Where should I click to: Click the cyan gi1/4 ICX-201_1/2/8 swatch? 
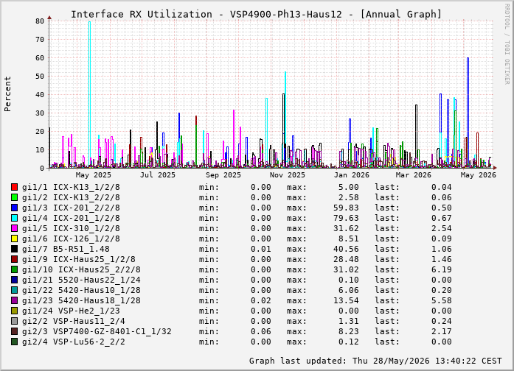pyautogui.click(x=14, y=218)
